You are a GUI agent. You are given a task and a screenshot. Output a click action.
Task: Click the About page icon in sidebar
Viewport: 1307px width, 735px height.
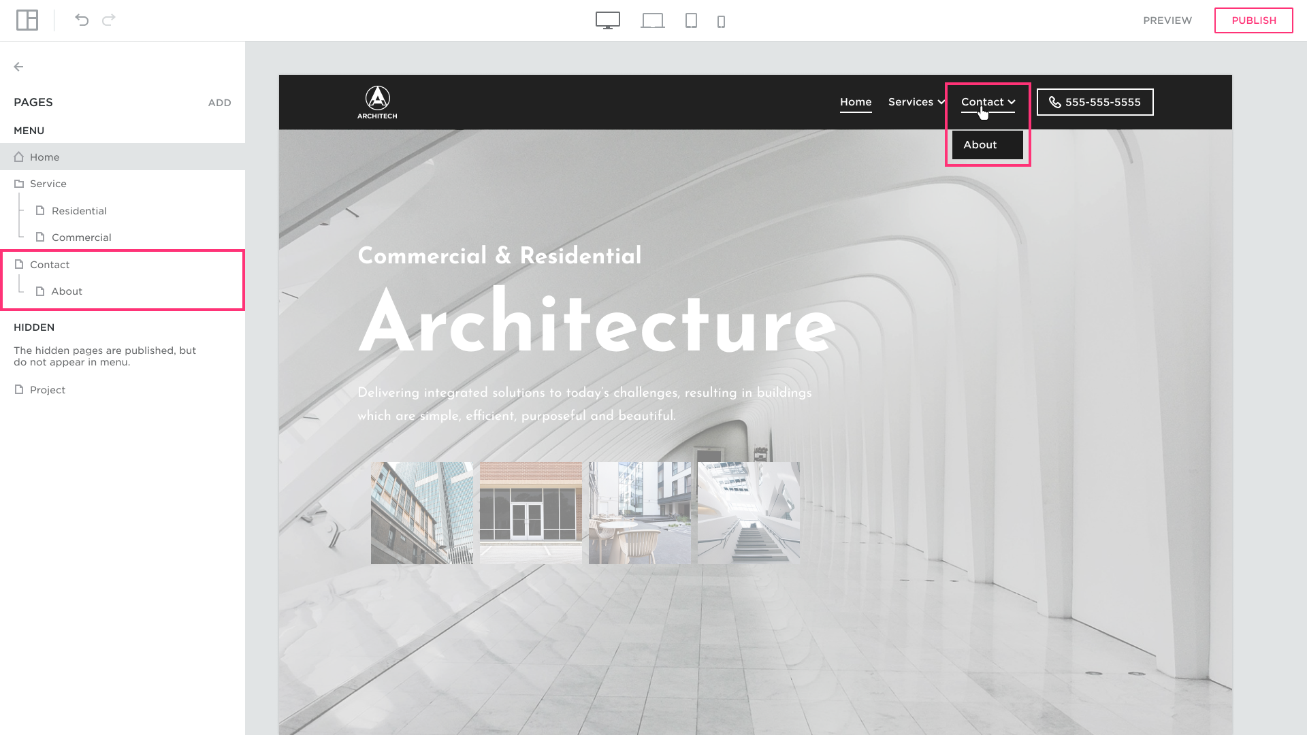[40, 291]
